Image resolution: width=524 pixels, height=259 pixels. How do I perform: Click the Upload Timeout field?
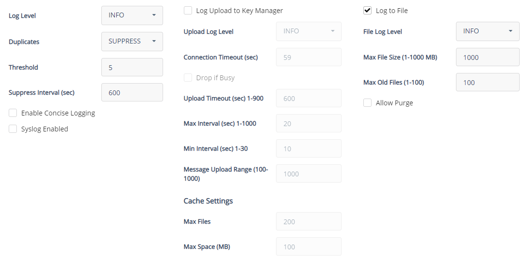coord(308,99)
